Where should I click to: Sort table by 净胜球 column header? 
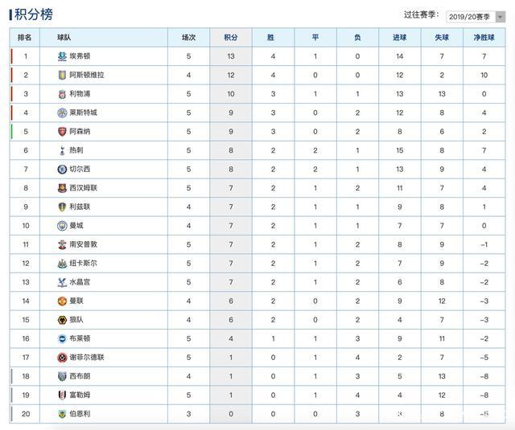(483, 37)
